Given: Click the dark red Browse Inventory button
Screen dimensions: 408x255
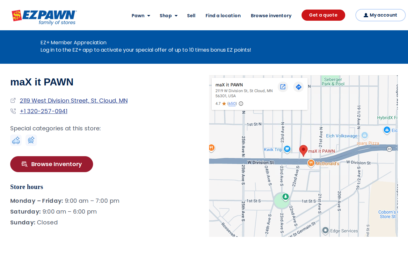Looking at the screenshot, I should (52, 164).
